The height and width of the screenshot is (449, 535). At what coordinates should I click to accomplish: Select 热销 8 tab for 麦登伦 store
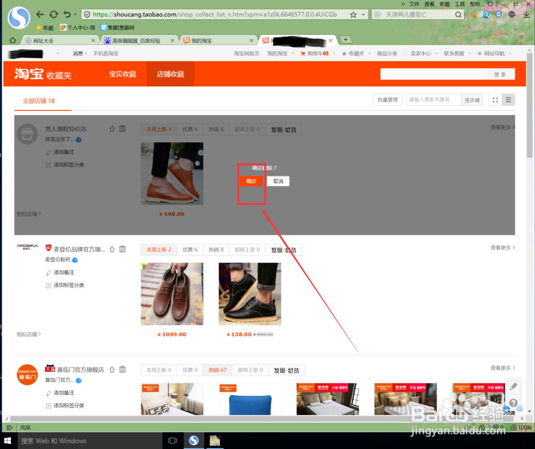tap(216, 250)
